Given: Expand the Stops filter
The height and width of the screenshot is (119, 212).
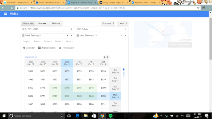Looking at the screenshot, I should (27, 42).
